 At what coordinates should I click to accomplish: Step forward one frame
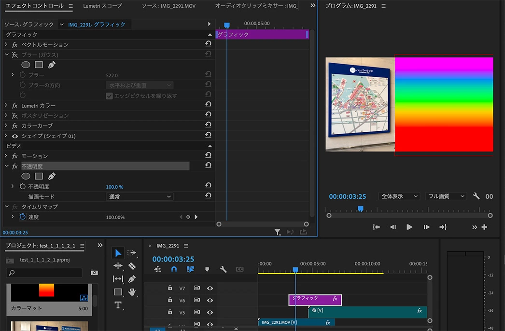click(x=426, y=227)
